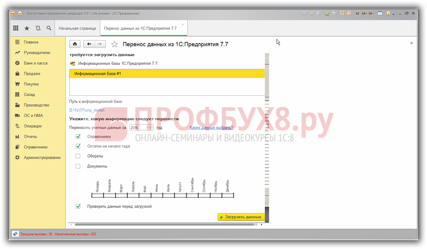Close the form with the x beside the title
Viewport: 427px width, 249px height.
(x=411, y=43)
